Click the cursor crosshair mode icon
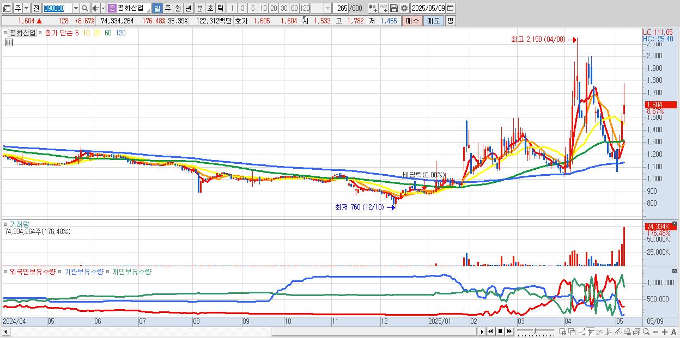The image size is (680, 338). pos(591,331)
